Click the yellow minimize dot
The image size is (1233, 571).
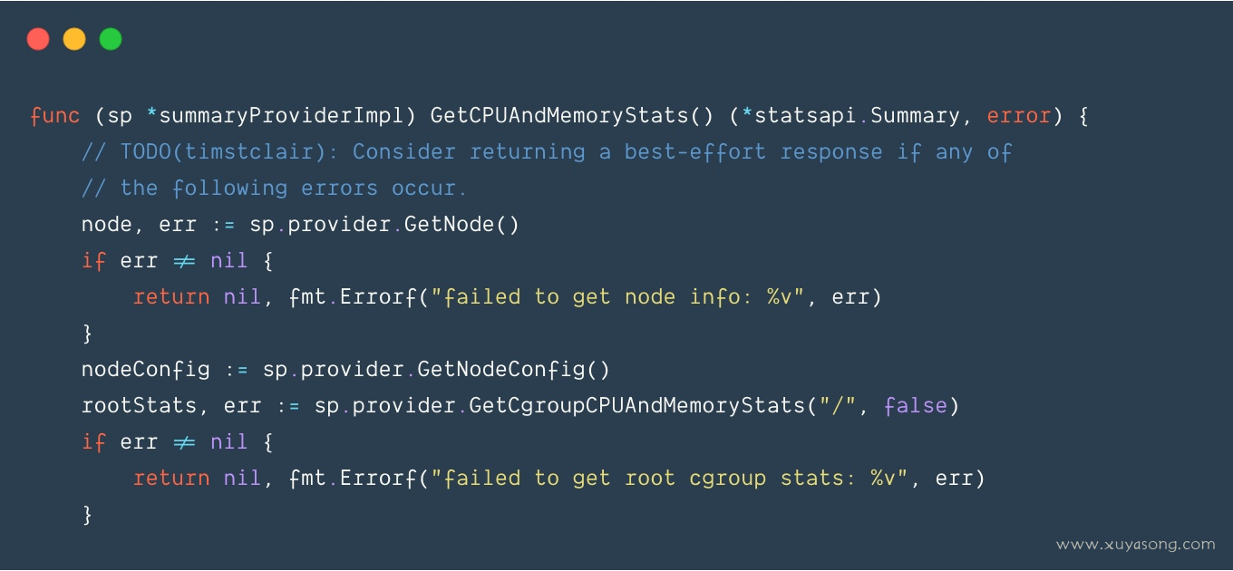pyautogui.click(x=74, y=39)
